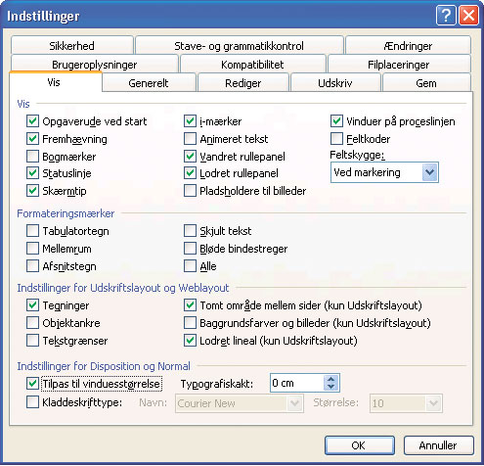The image size is (484, 466).
Task: Open the Feltskygge dropdown arrow
Action: pos(429,172)
